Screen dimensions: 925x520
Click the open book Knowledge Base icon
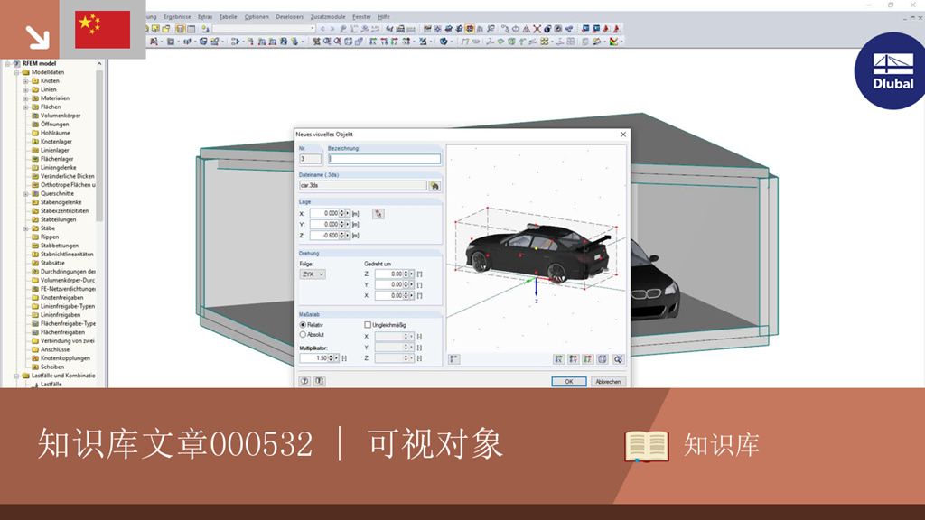647,446
